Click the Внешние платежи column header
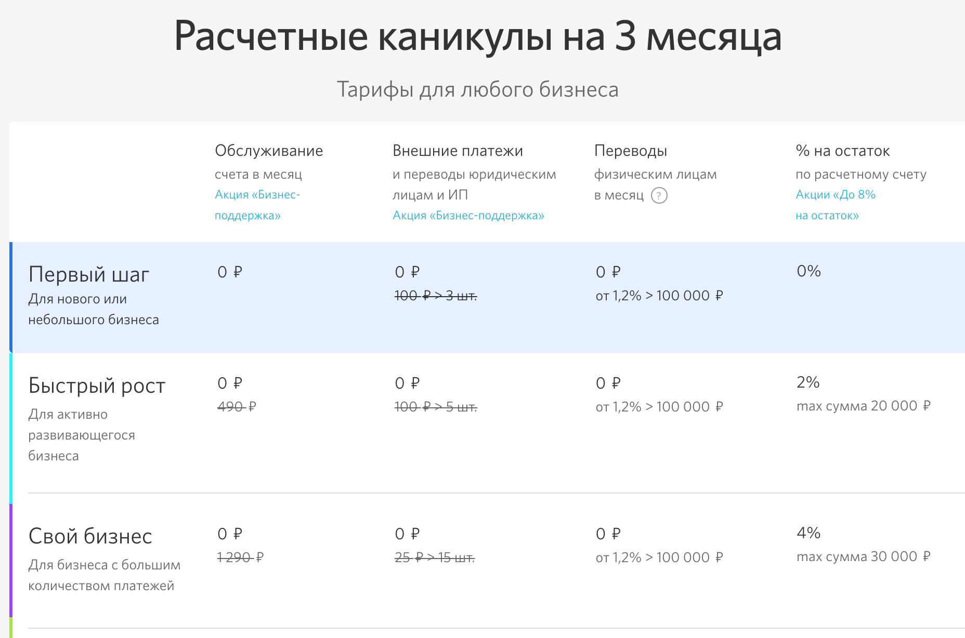The image size is (965, 638). 458,151
